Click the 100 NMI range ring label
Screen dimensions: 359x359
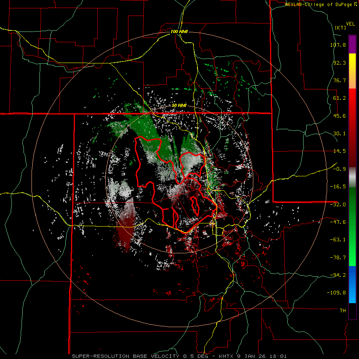[x=179, y=32]
